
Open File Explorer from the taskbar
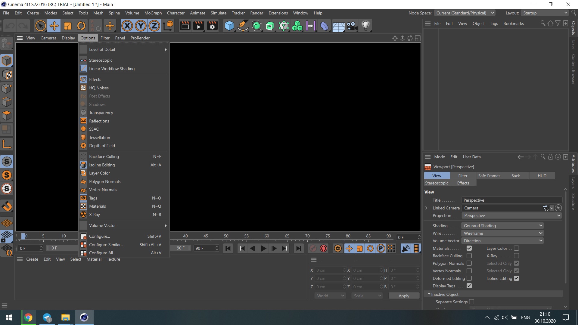coord(65,317)
